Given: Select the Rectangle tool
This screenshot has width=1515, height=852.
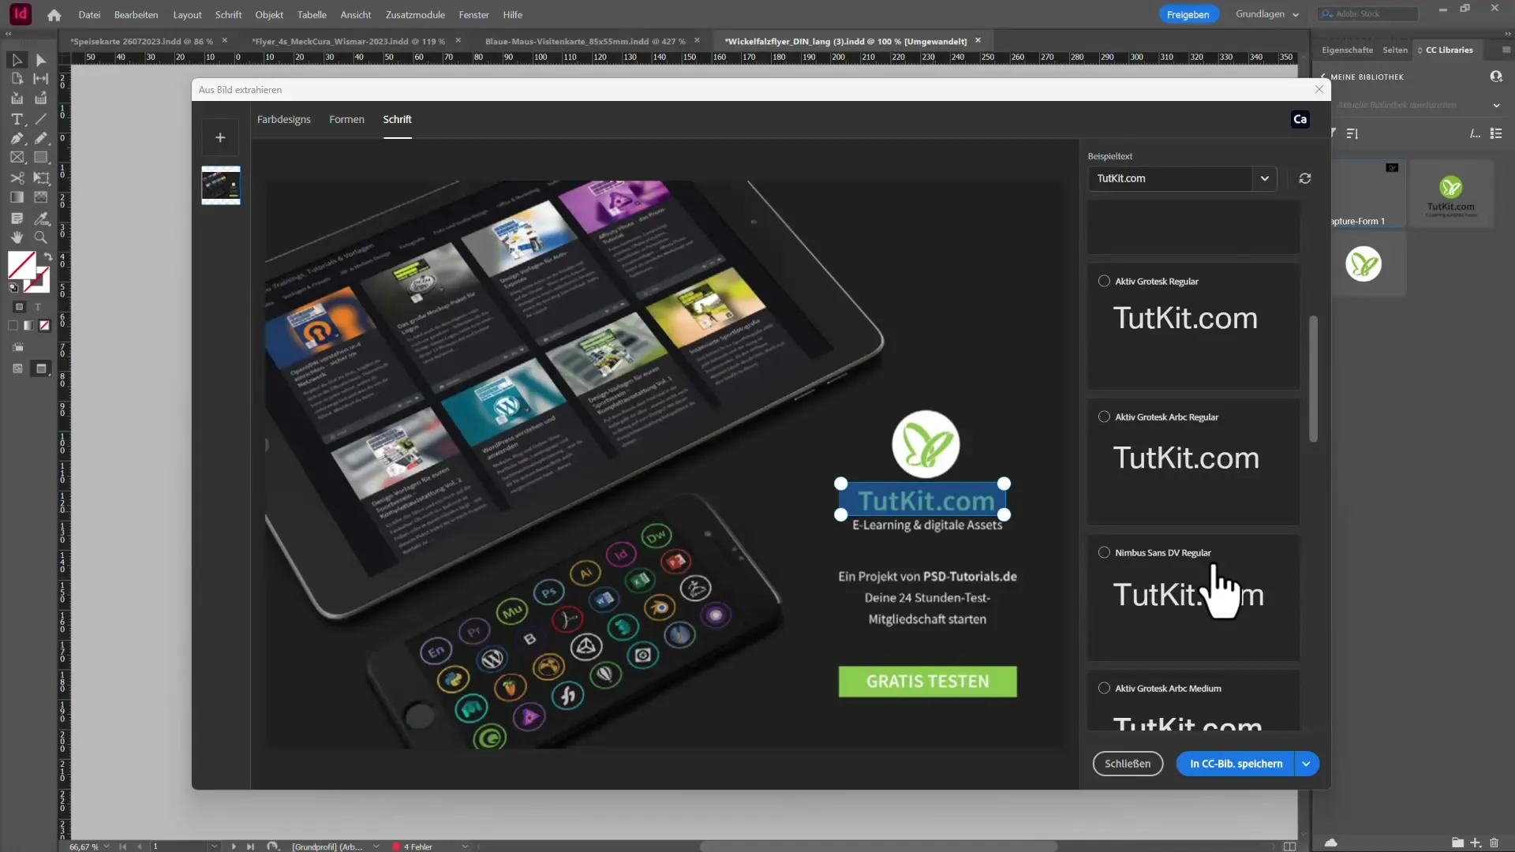Looking at the screenshot, I should tap(41, 157).
